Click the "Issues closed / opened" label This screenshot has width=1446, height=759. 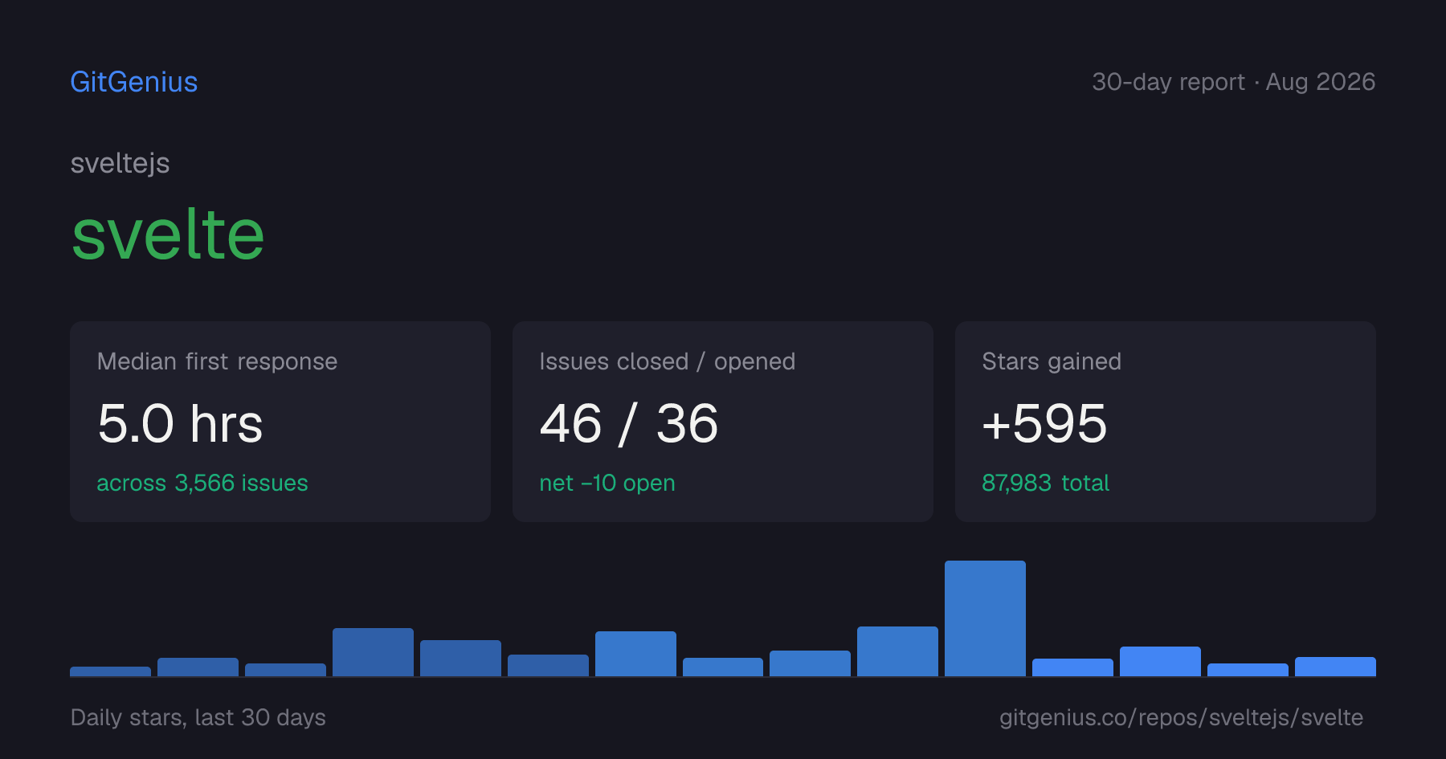[668, 361]
